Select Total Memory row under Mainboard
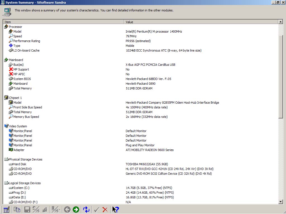Screen dimensions: 286x214 coord(22,88)
